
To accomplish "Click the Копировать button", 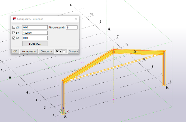I will click(x=29, y=51).
